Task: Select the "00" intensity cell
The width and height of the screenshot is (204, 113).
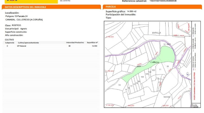Action: point(69,46)
